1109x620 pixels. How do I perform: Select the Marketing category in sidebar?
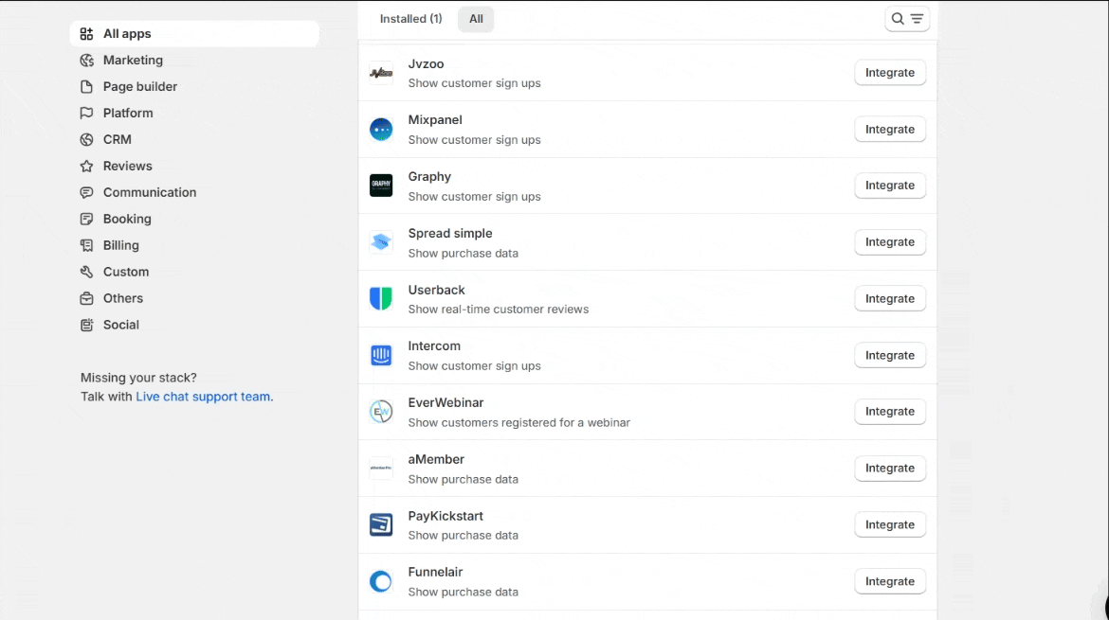[133, 61]
